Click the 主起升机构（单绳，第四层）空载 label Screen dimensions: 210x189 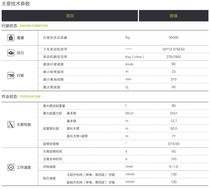(x=91, y=175)
